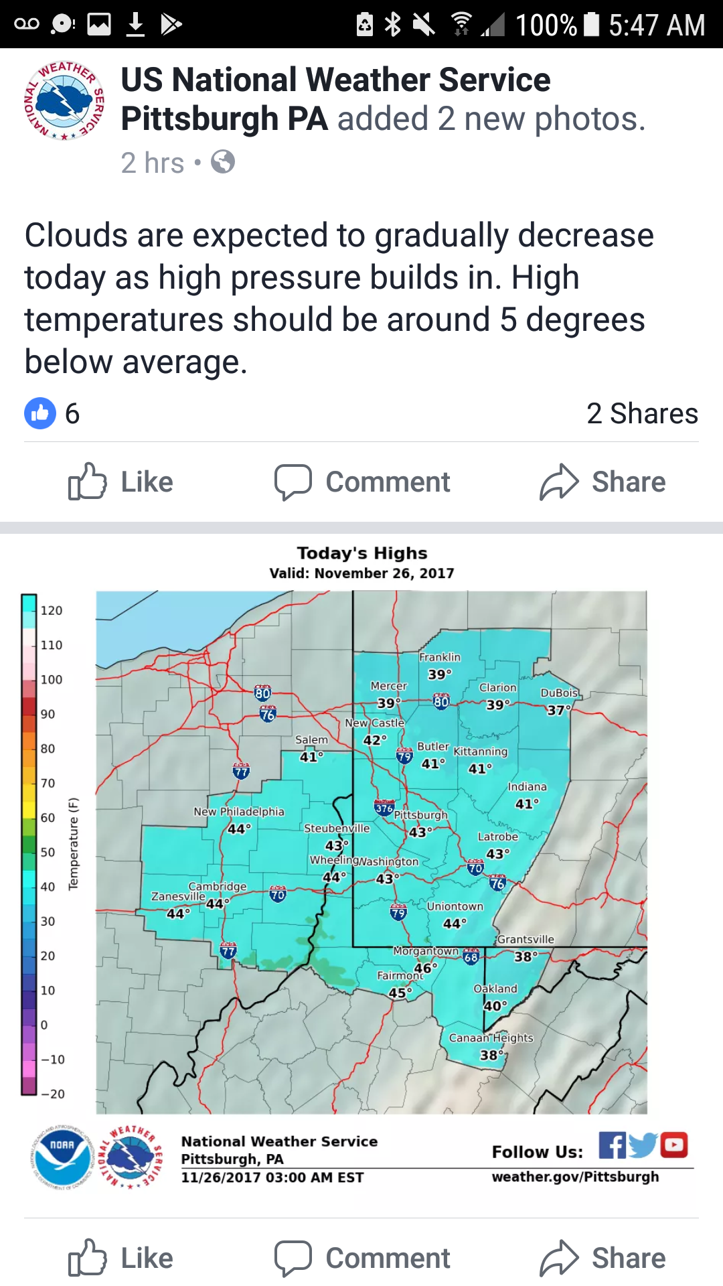Image resolution: width=723 pixels, height=1286 pixels.
Task: Tap the Facebook icon on the map
Action: (x=612, y=1145)
